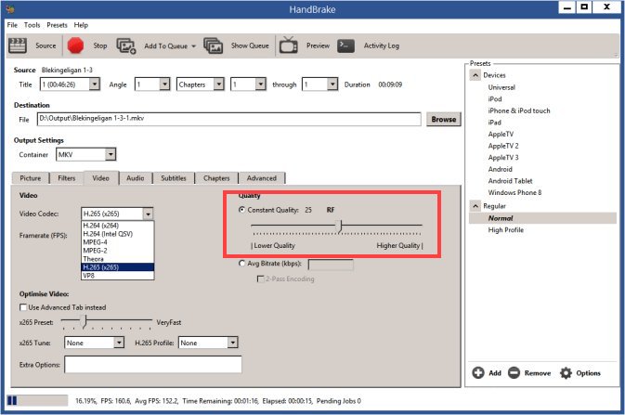Open the Tools menu
Image resolution: width=625 pixels, height=415 pixels.
32,25
